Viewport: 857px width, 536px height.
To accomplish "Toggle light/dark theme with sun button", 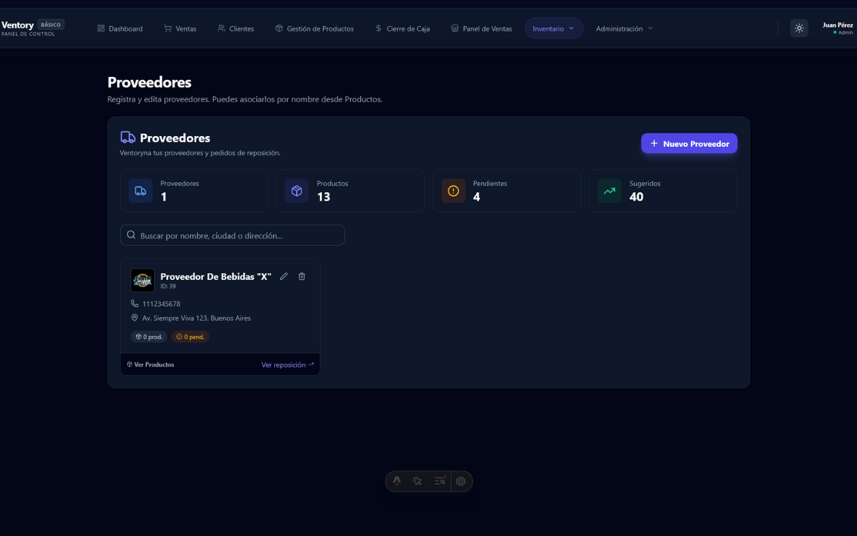I will pyautogui.click(x=799, y=28).
